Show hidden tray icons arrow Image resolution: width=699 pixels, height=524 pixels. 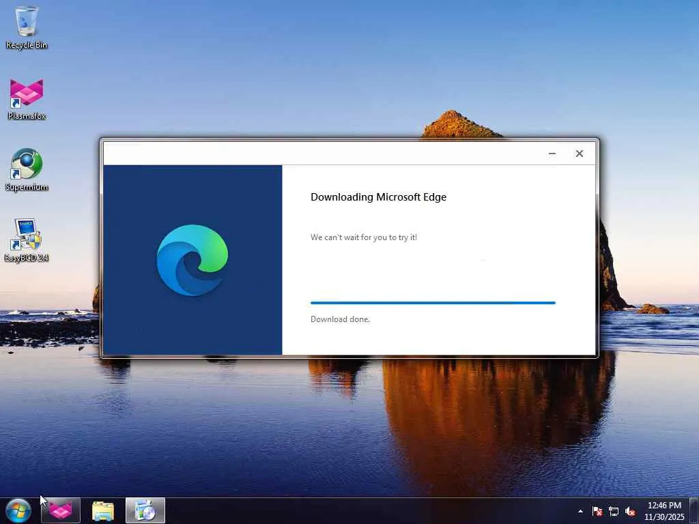[580, 511]
